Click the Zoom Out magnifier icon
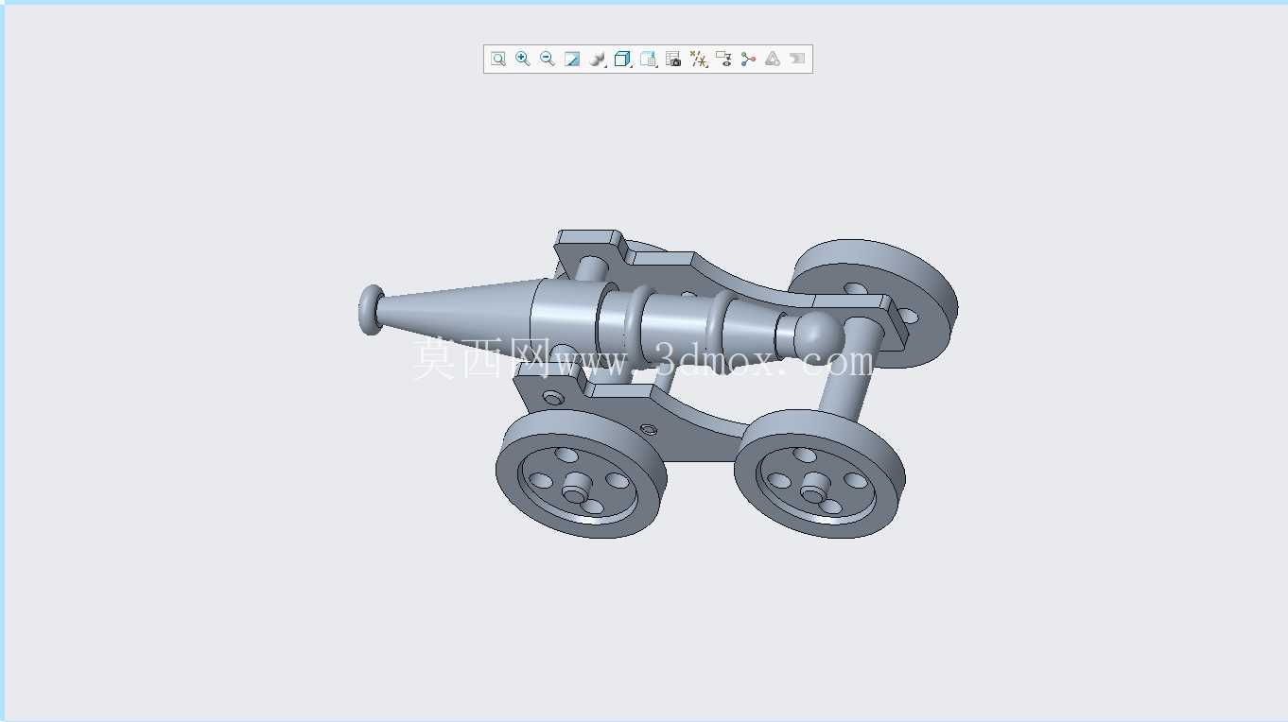The width and height of the screenshot is (1288, 722). (x=548, y=59)
